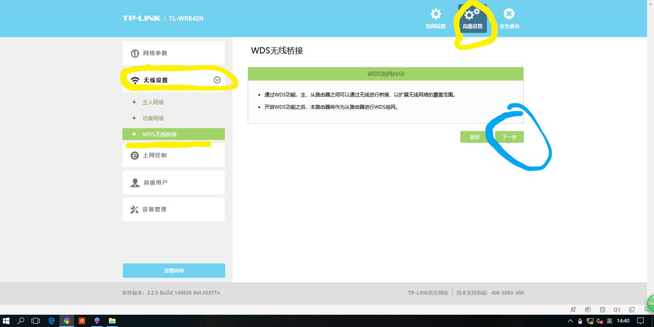Open the network status tray icon
Image resolution: width=654 pixels, height=327 pixels.
pyautogui.click(x=590, y=321)
